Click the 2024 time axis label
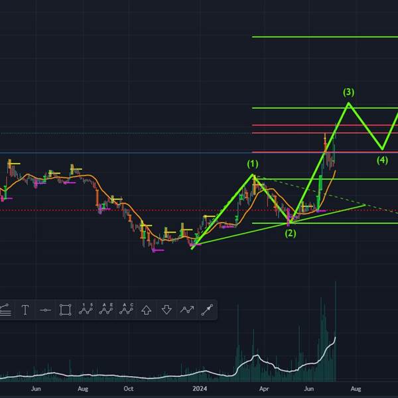This screenshot has height=398, width=398. [200, 389]
